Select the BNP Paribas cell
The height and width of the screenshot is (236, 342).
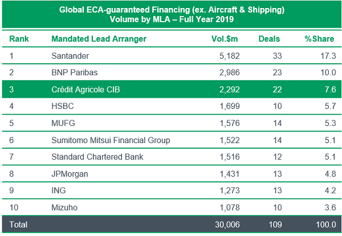pyautogui.click(x=73, y=74)
